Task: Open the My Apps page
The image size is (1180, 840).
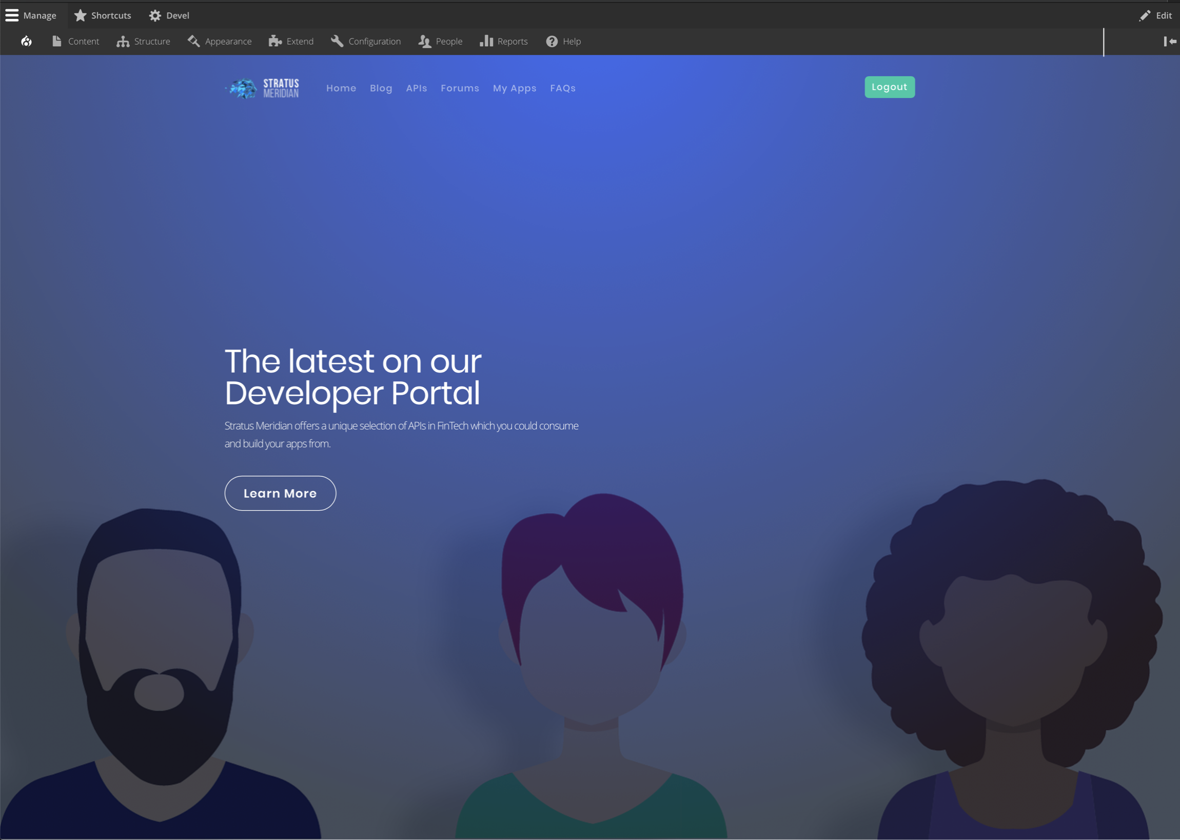Action: 514,88
